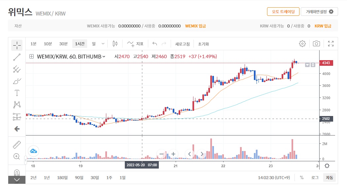Click the left back arrow tool icon
The image size is (347, 194).
[17, 129]
